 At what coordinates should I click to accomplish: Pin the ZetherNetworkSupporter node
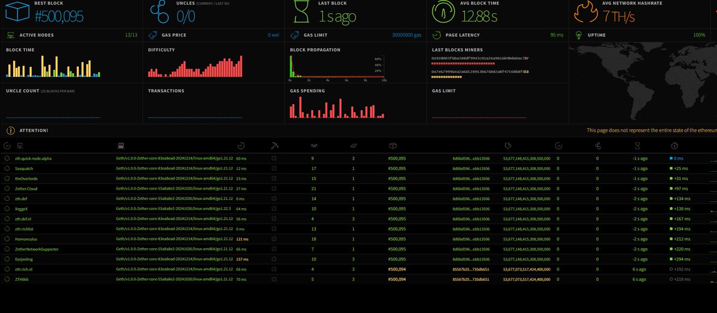[x=7, y=249]
